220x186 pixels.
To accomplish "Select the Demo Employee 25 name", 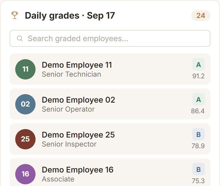I will 78,135.
